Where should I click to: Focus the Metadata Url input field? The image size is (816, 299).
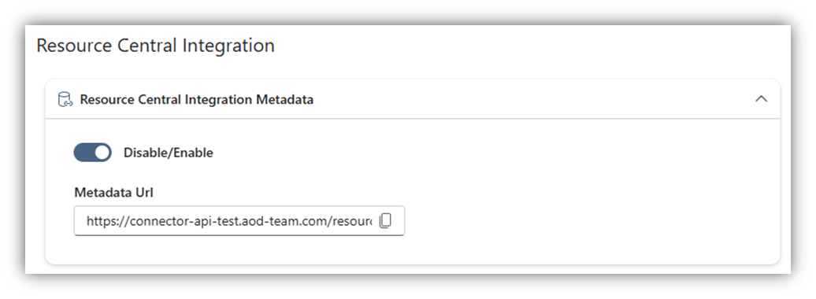point(239,220)
